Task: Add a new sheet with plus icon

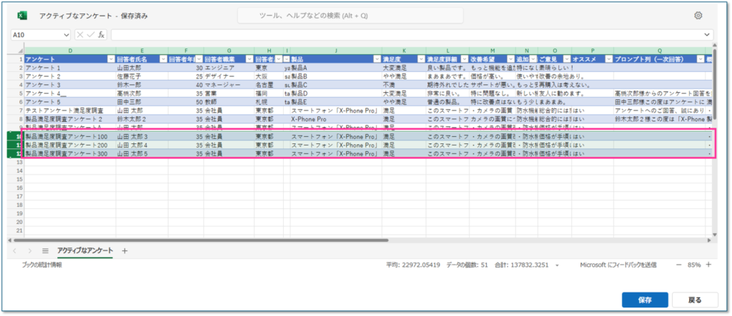Action: pyautogui.click(x=124, y=250)
